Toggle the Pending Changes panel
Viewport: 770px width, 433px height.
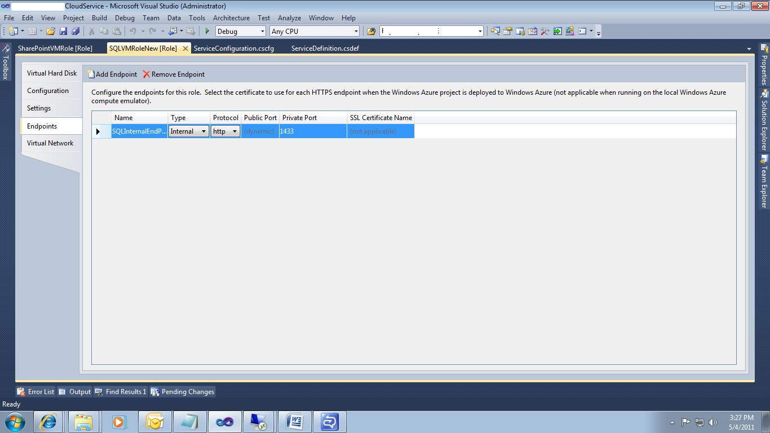(183, 391)
